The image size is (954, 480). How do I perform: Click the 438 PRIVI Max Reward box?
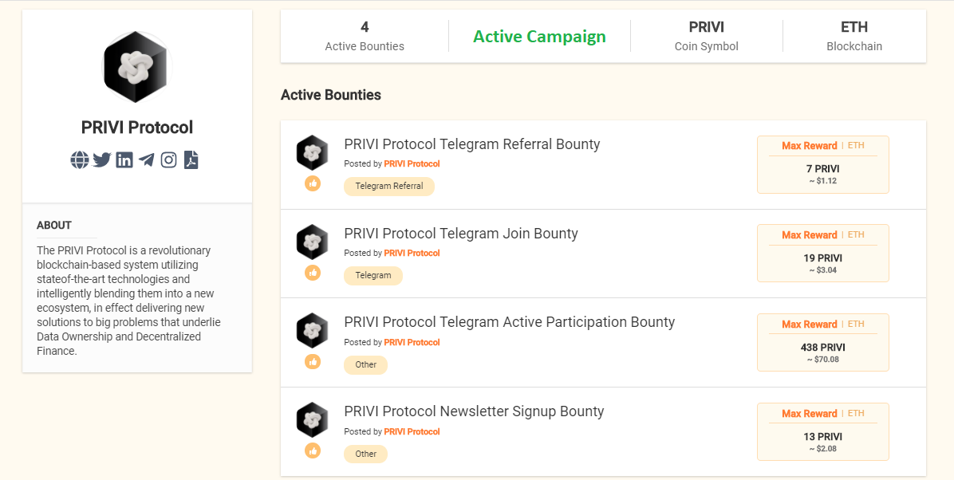822,343
